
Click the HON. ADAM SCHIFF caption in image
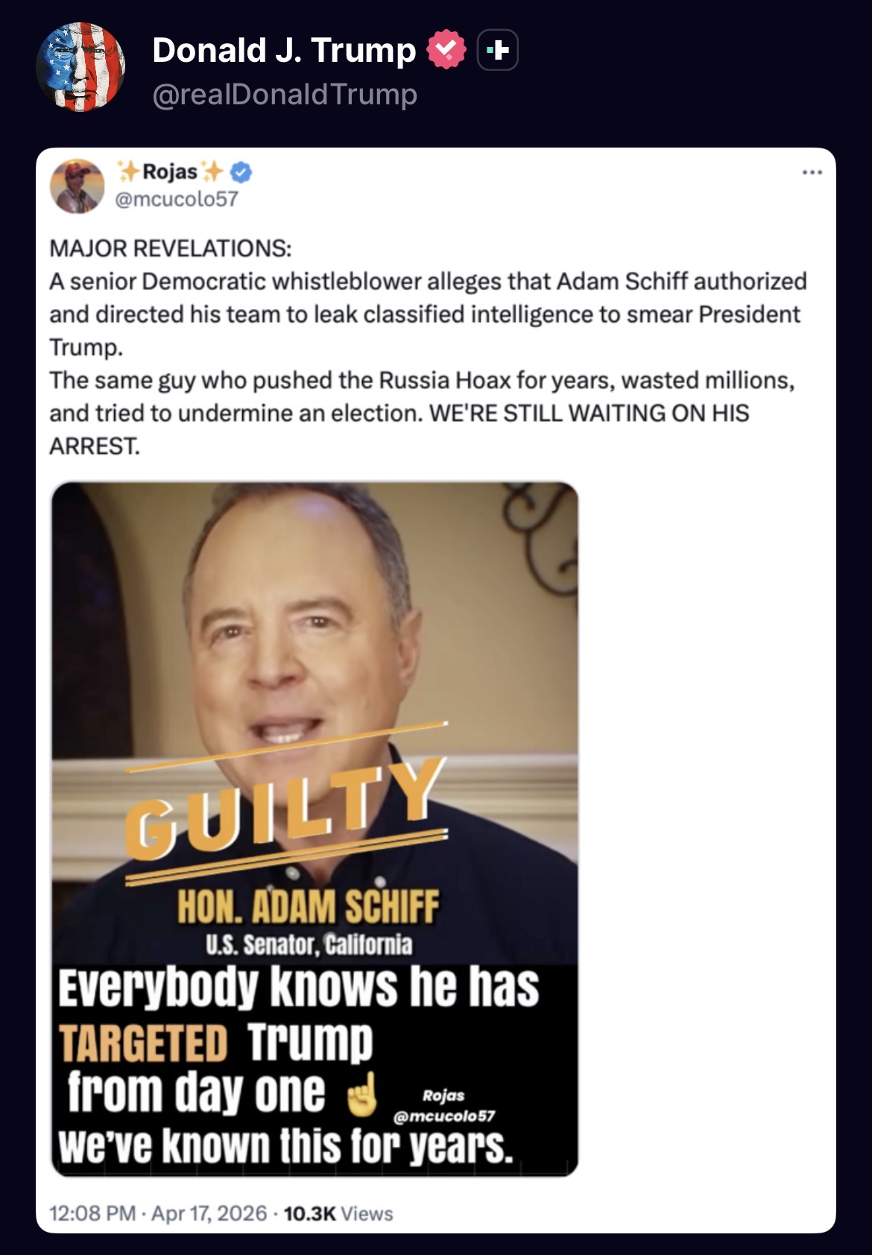click(x=308, y=906)
